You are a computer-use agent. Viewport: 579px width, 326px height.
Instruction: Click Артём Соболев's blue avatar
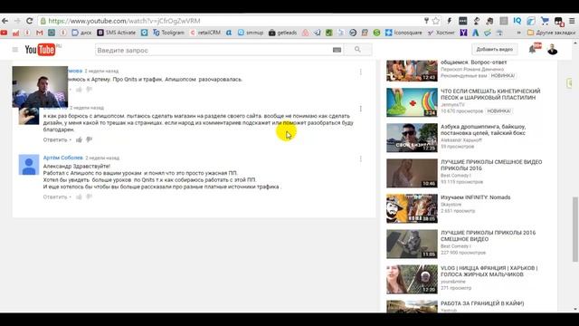tap(29, 165)
